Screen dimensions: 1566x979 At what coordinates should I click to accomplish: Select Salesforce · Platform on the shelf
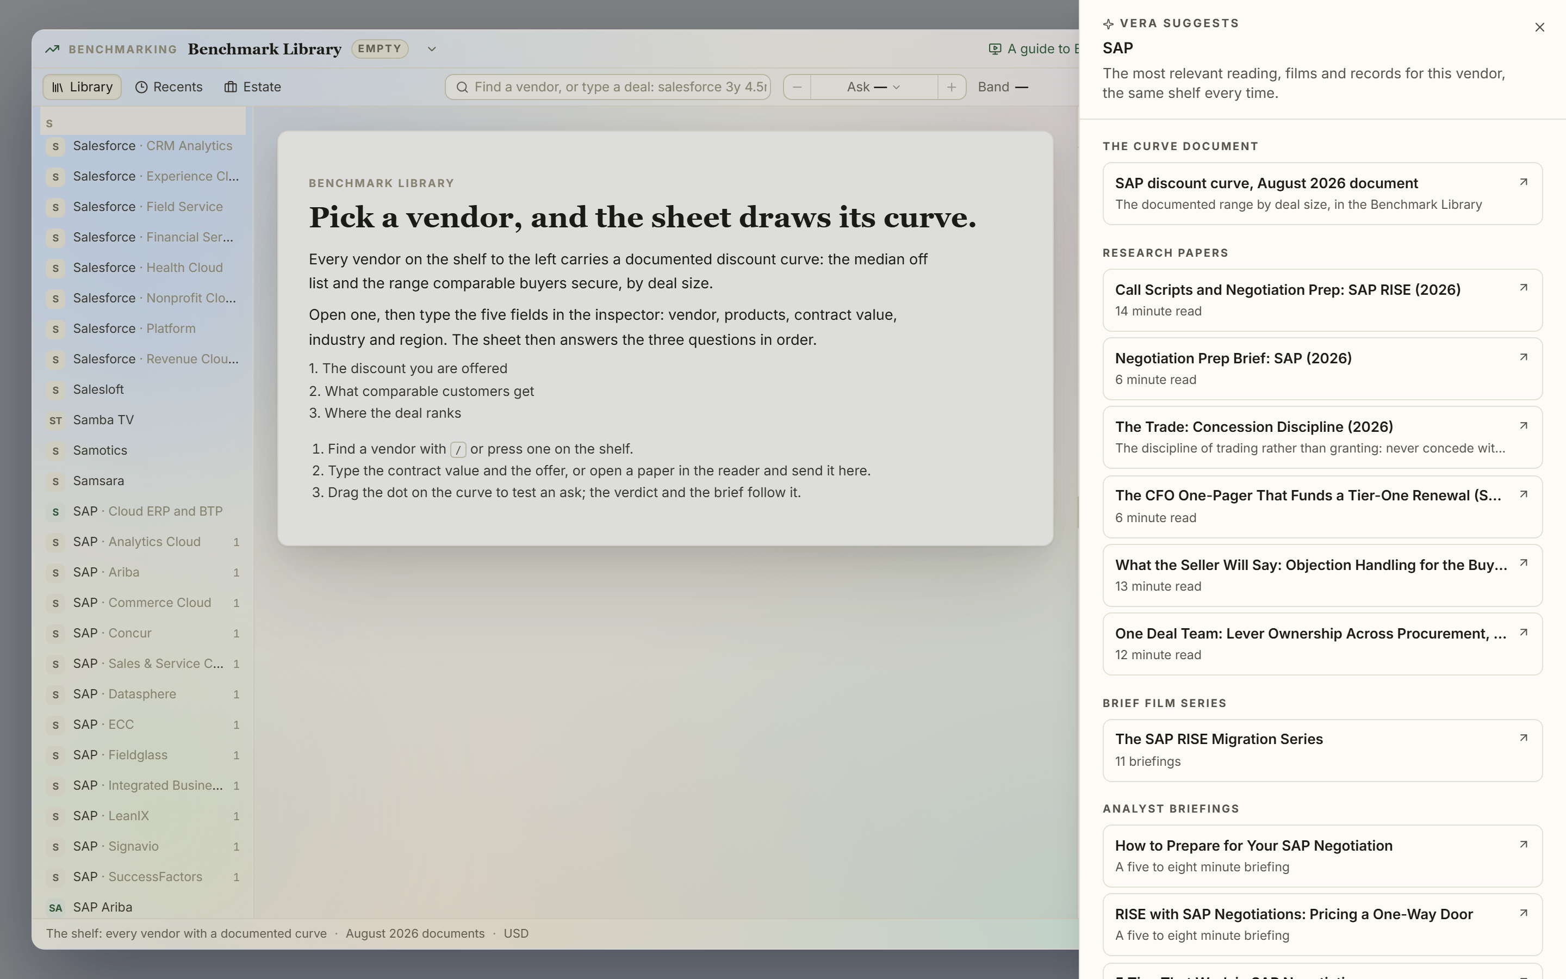(143, 329)
